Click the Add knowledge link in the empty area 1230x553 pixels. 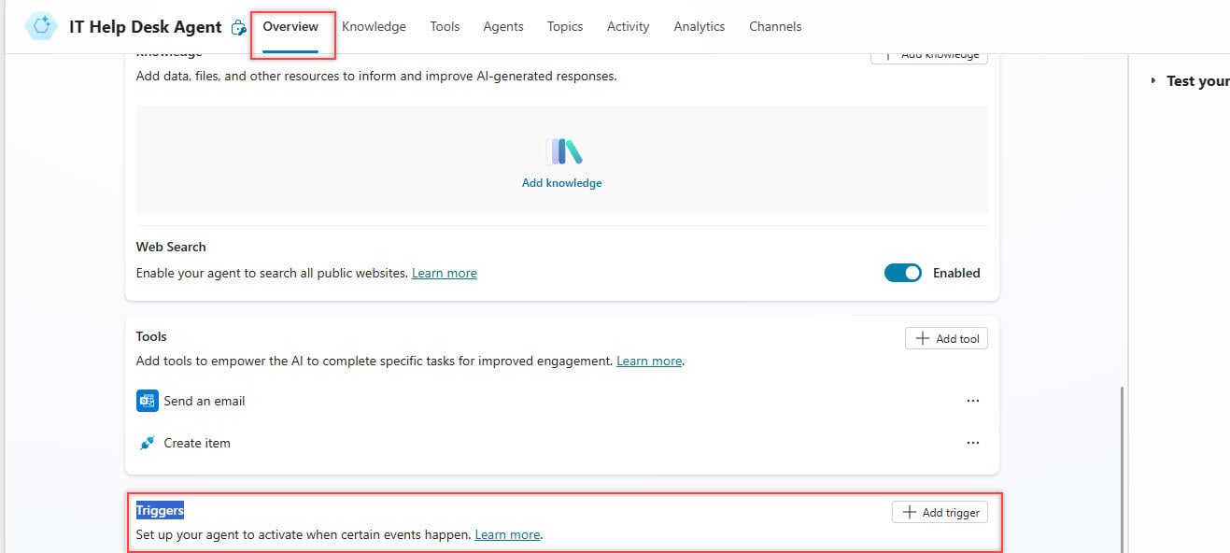coord(562,183)
